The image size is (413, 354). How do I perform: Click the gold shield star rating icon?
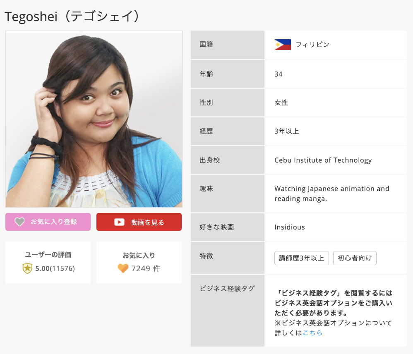[x=27, y=268]
